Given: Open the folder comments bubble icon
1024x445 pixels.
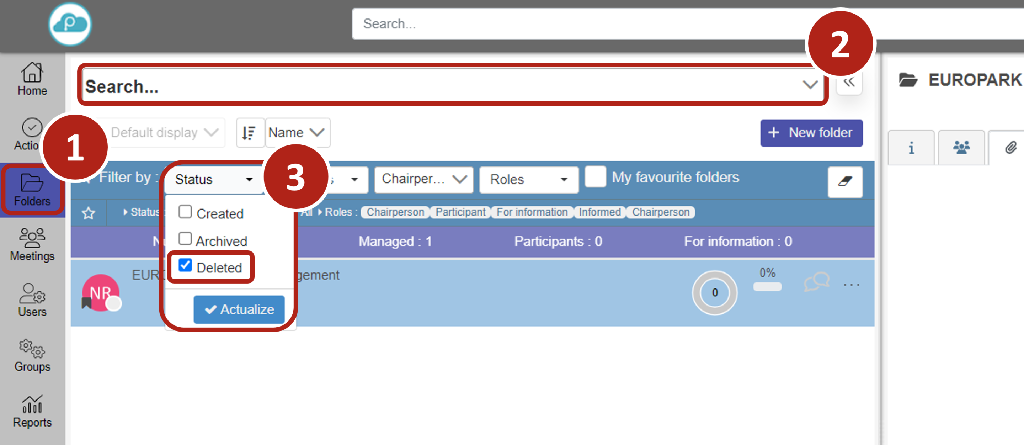Looking at the screenshot, I should (816, 282).
